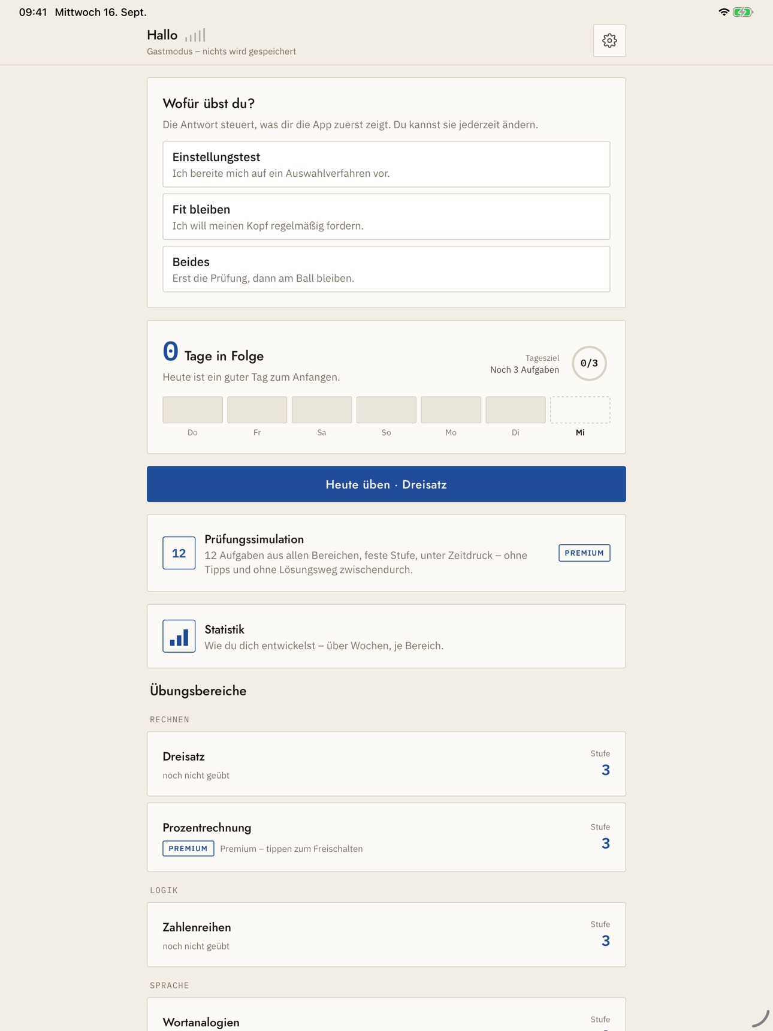Screen dimensions: 773x1031
Task: Click the 12 Prüfungssimulation icon box
Action: coord(179,553)
